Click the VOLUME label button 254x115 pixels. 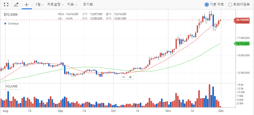[11, 86]
